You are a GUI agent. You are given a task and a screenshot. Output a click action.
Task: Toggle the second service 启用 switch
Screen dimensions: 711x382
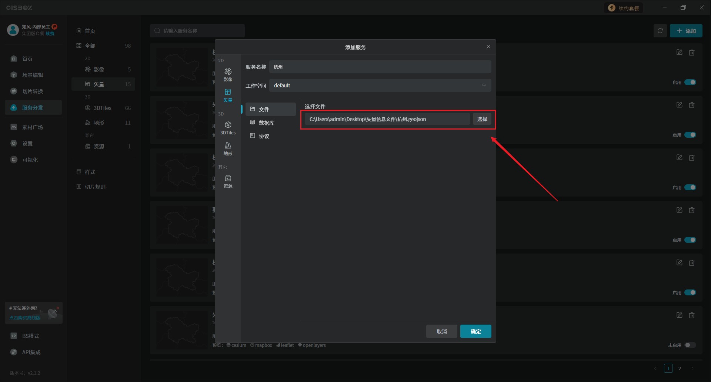point(690,135)
